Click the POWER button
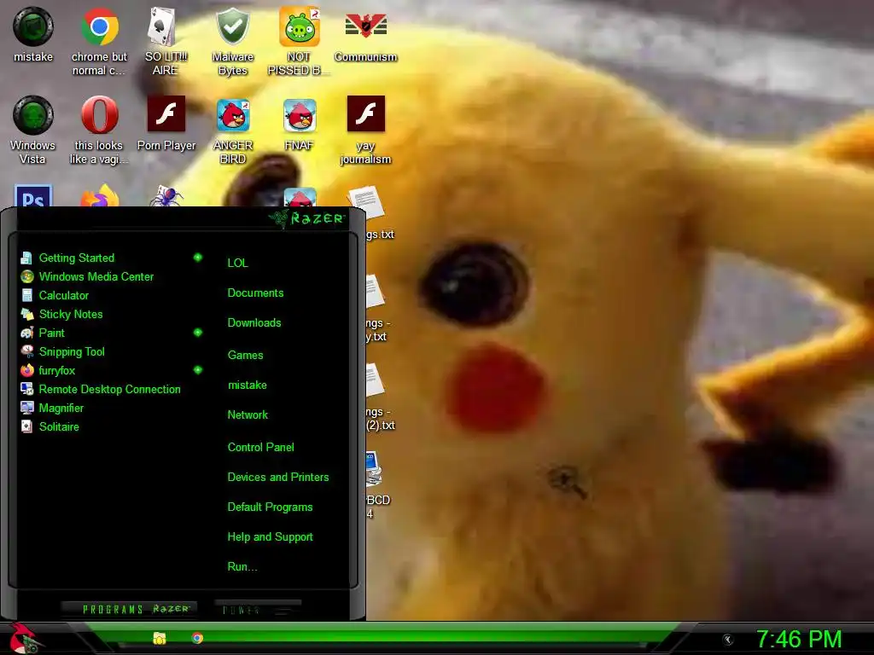This screenshot has height=655, width=874. (258, 609)
